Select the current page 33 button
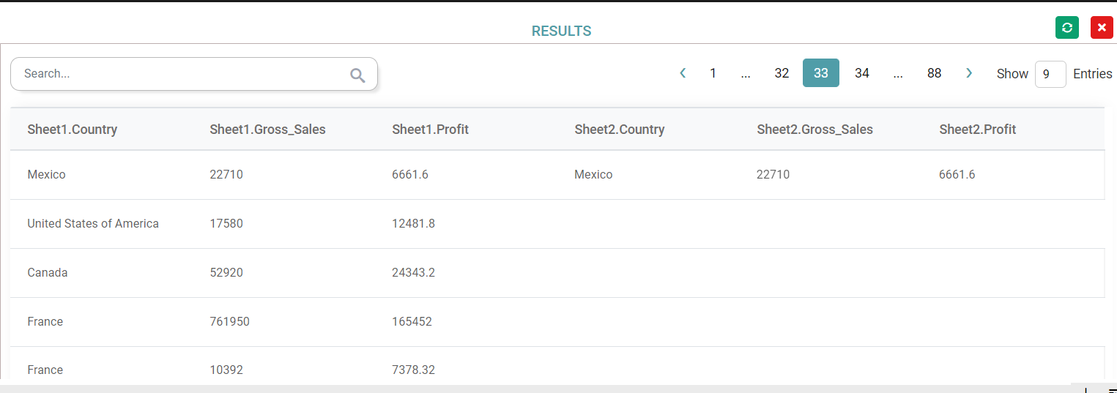Image resolution: width=1117 pixels, height=393 pixels. coord(820,73)
